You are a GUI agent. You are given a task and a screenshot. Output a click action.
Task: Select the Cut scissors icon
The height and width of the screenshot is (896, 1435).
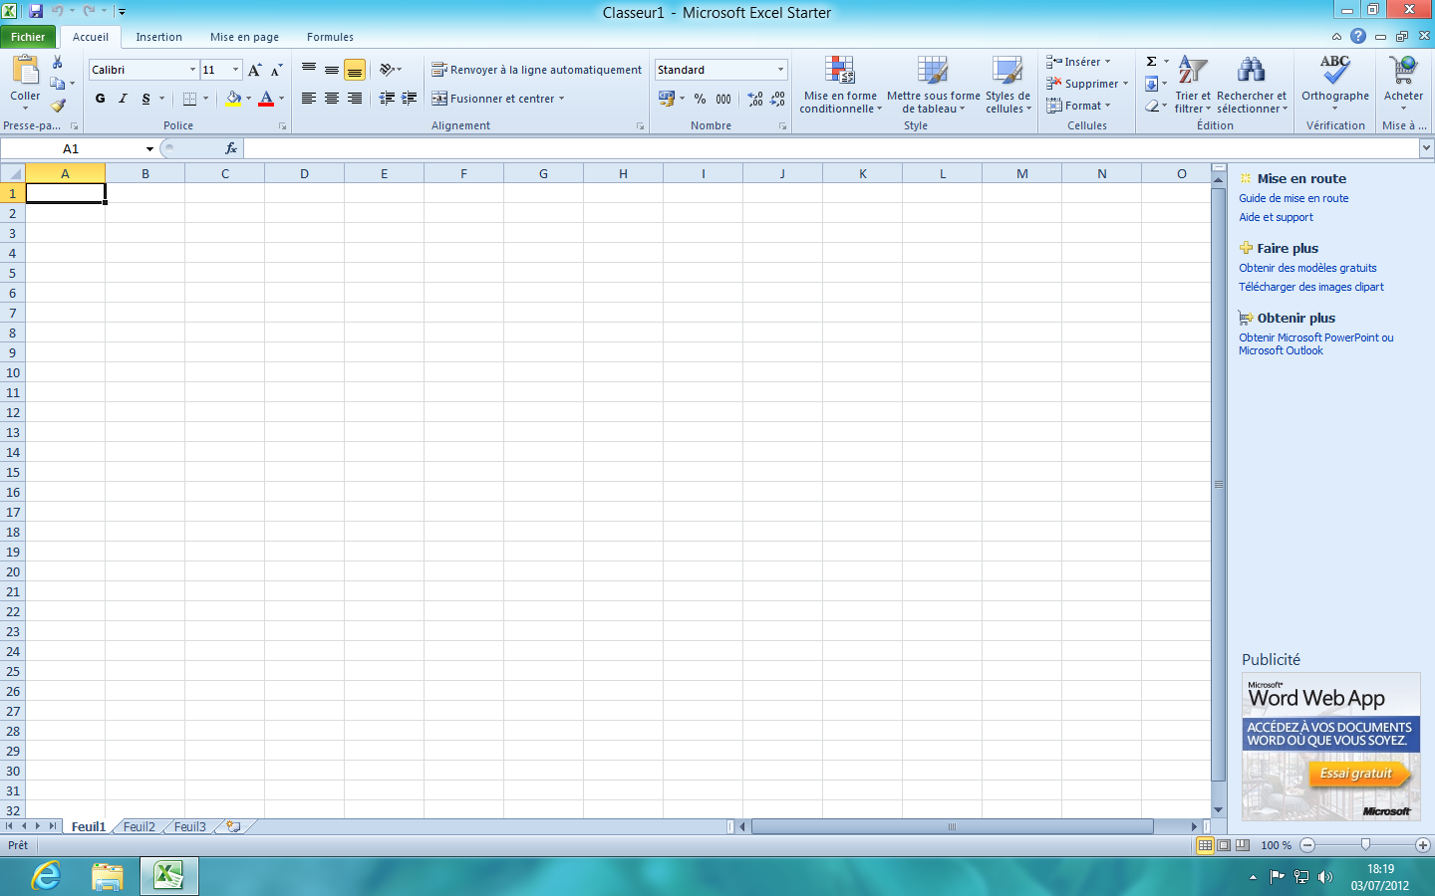tap(58, 62)
